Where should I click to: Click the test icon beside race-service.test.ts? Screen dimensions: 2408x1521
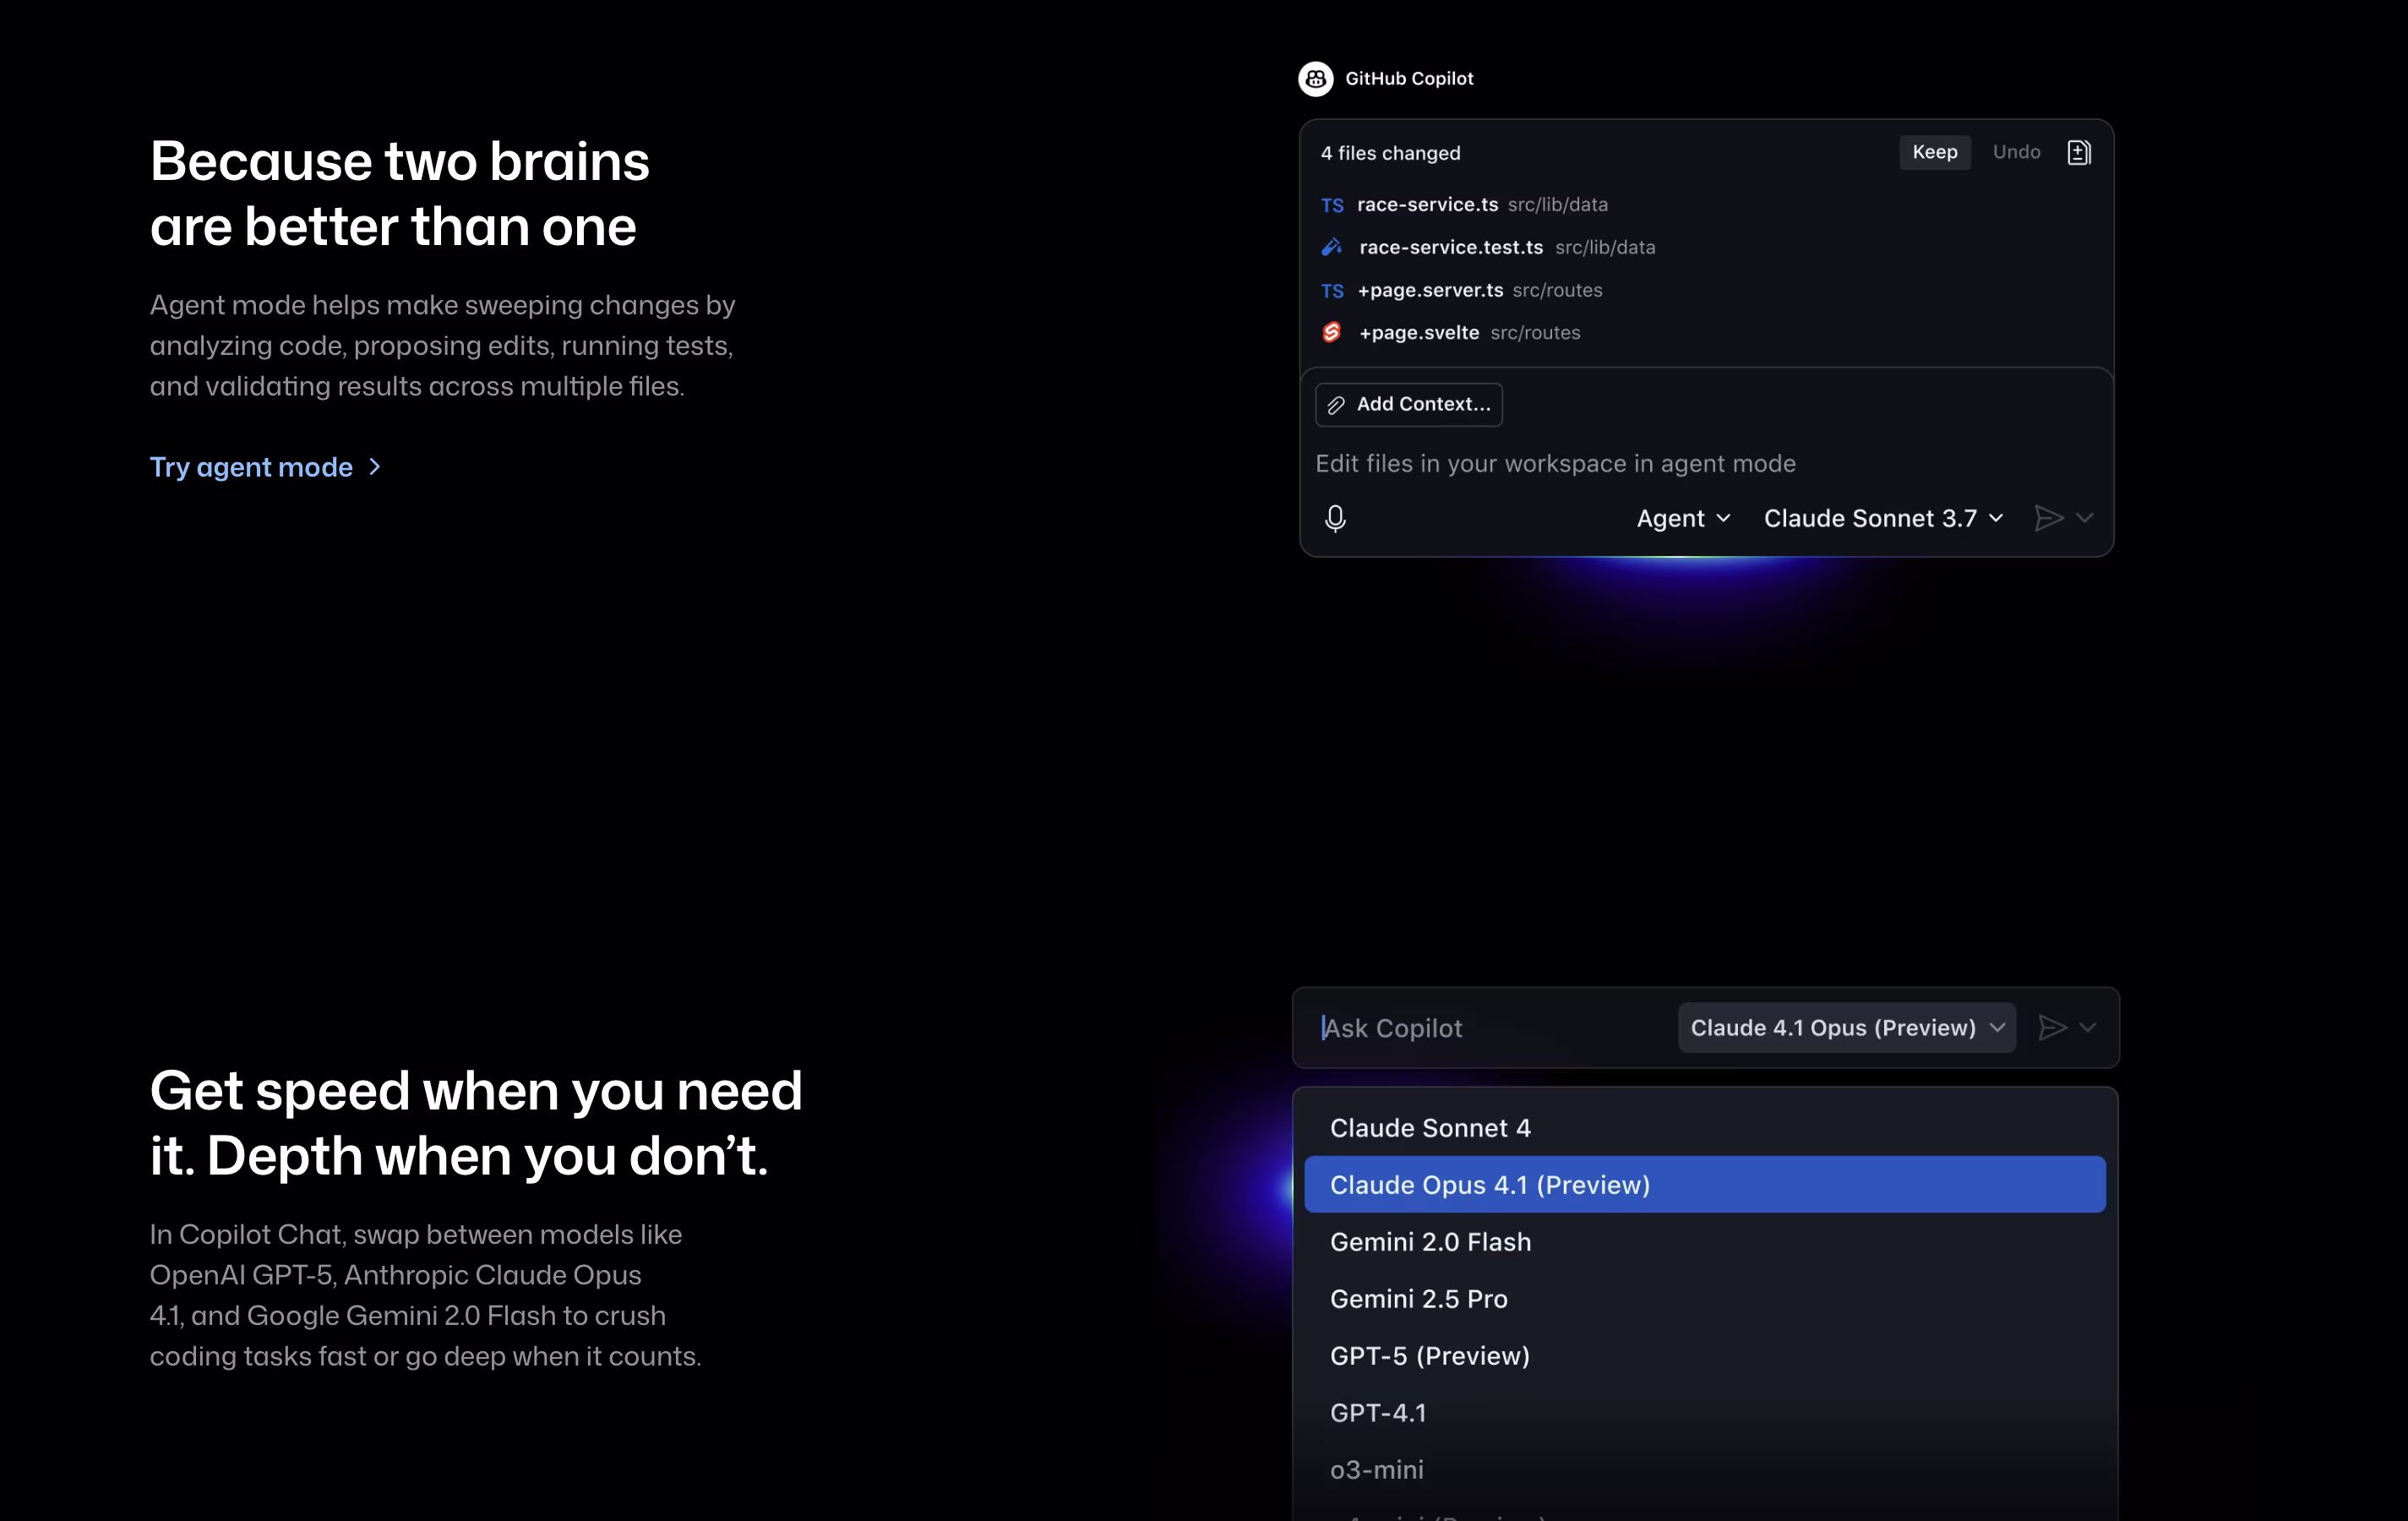point(1332,247)
